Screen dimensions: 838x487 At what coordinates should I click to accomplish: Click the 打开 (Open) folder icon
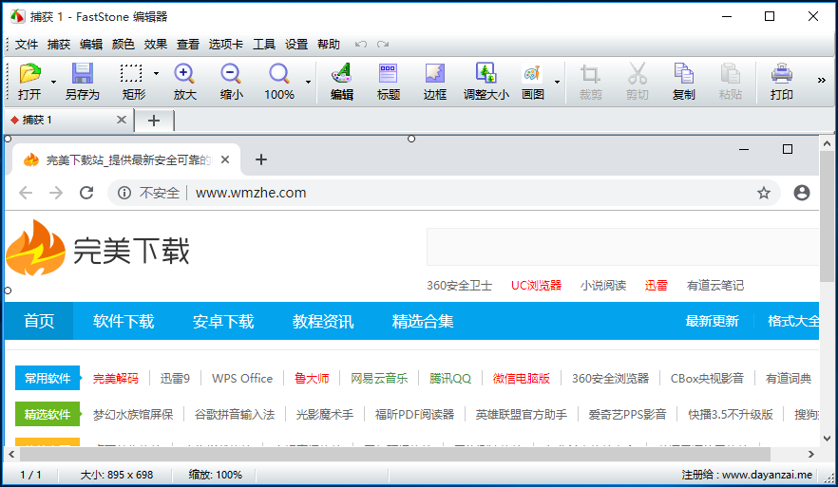(x=29, y=75)
